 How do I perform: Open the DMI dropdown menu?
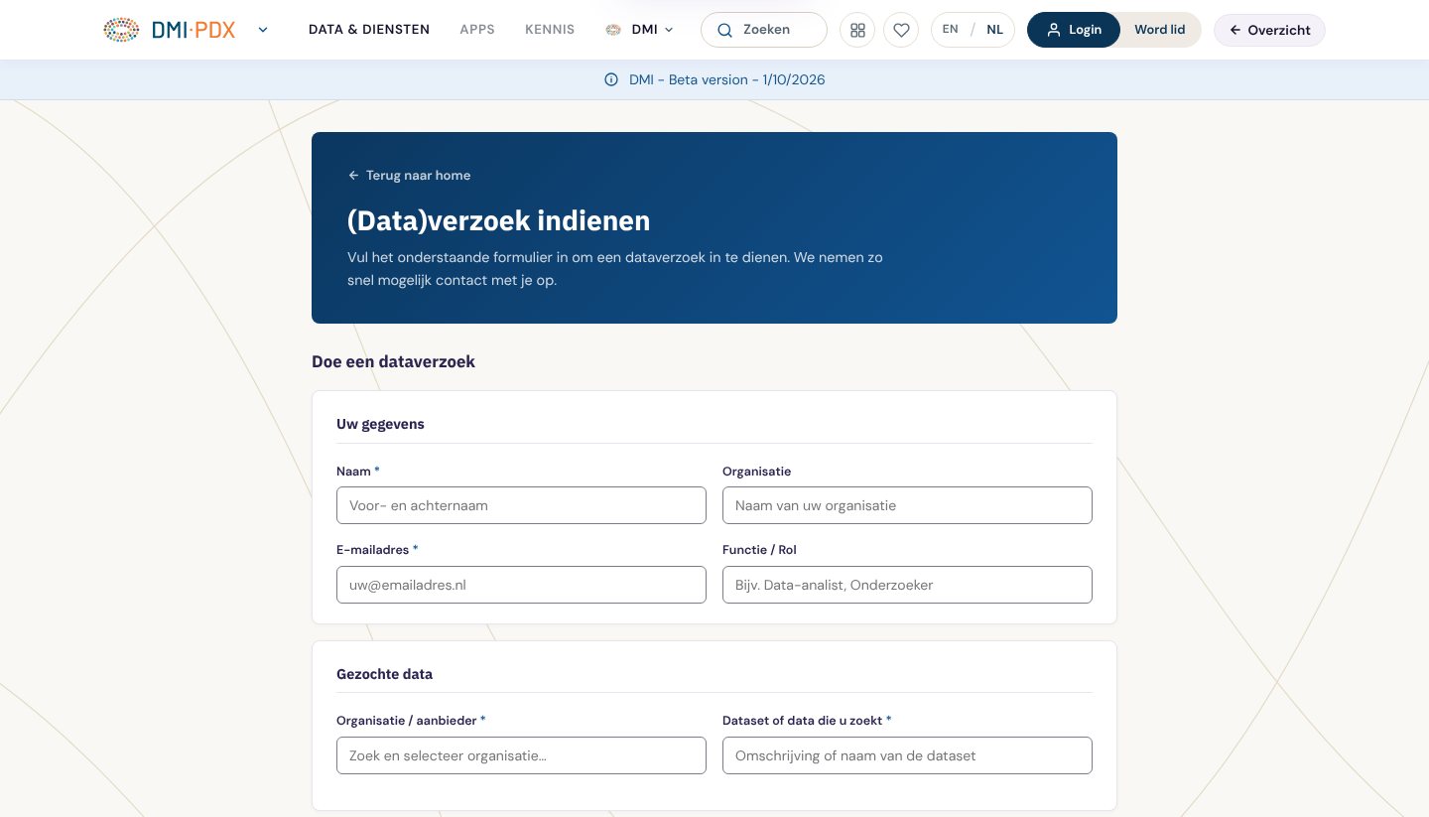(640, 30)
